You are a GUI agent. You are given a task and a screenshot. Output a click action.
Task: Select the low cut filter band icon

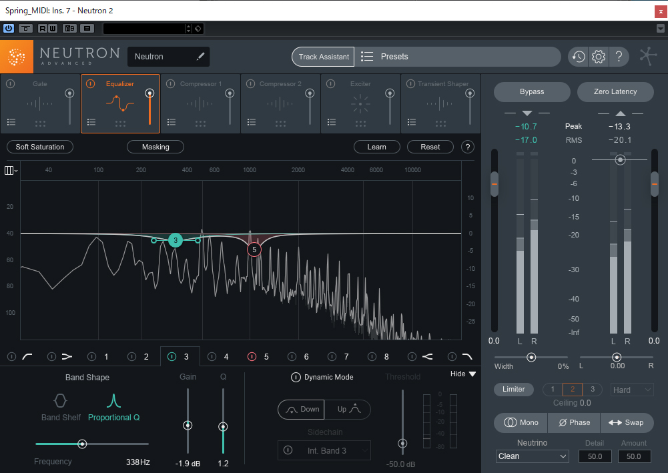[27, 356]
